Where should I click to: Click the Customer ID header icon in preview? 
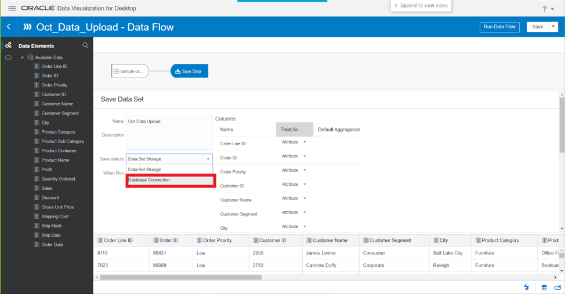tap(256, 240)
